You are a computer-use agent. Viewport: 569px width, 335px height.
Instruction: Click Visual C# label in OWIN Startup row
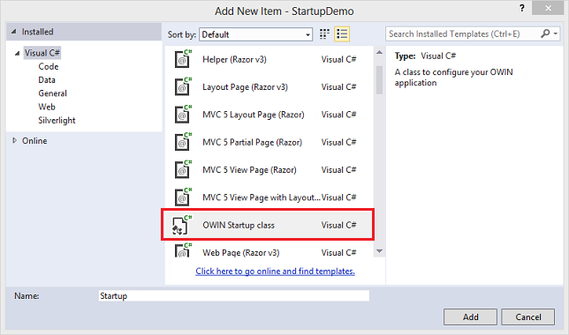[338, 225]
